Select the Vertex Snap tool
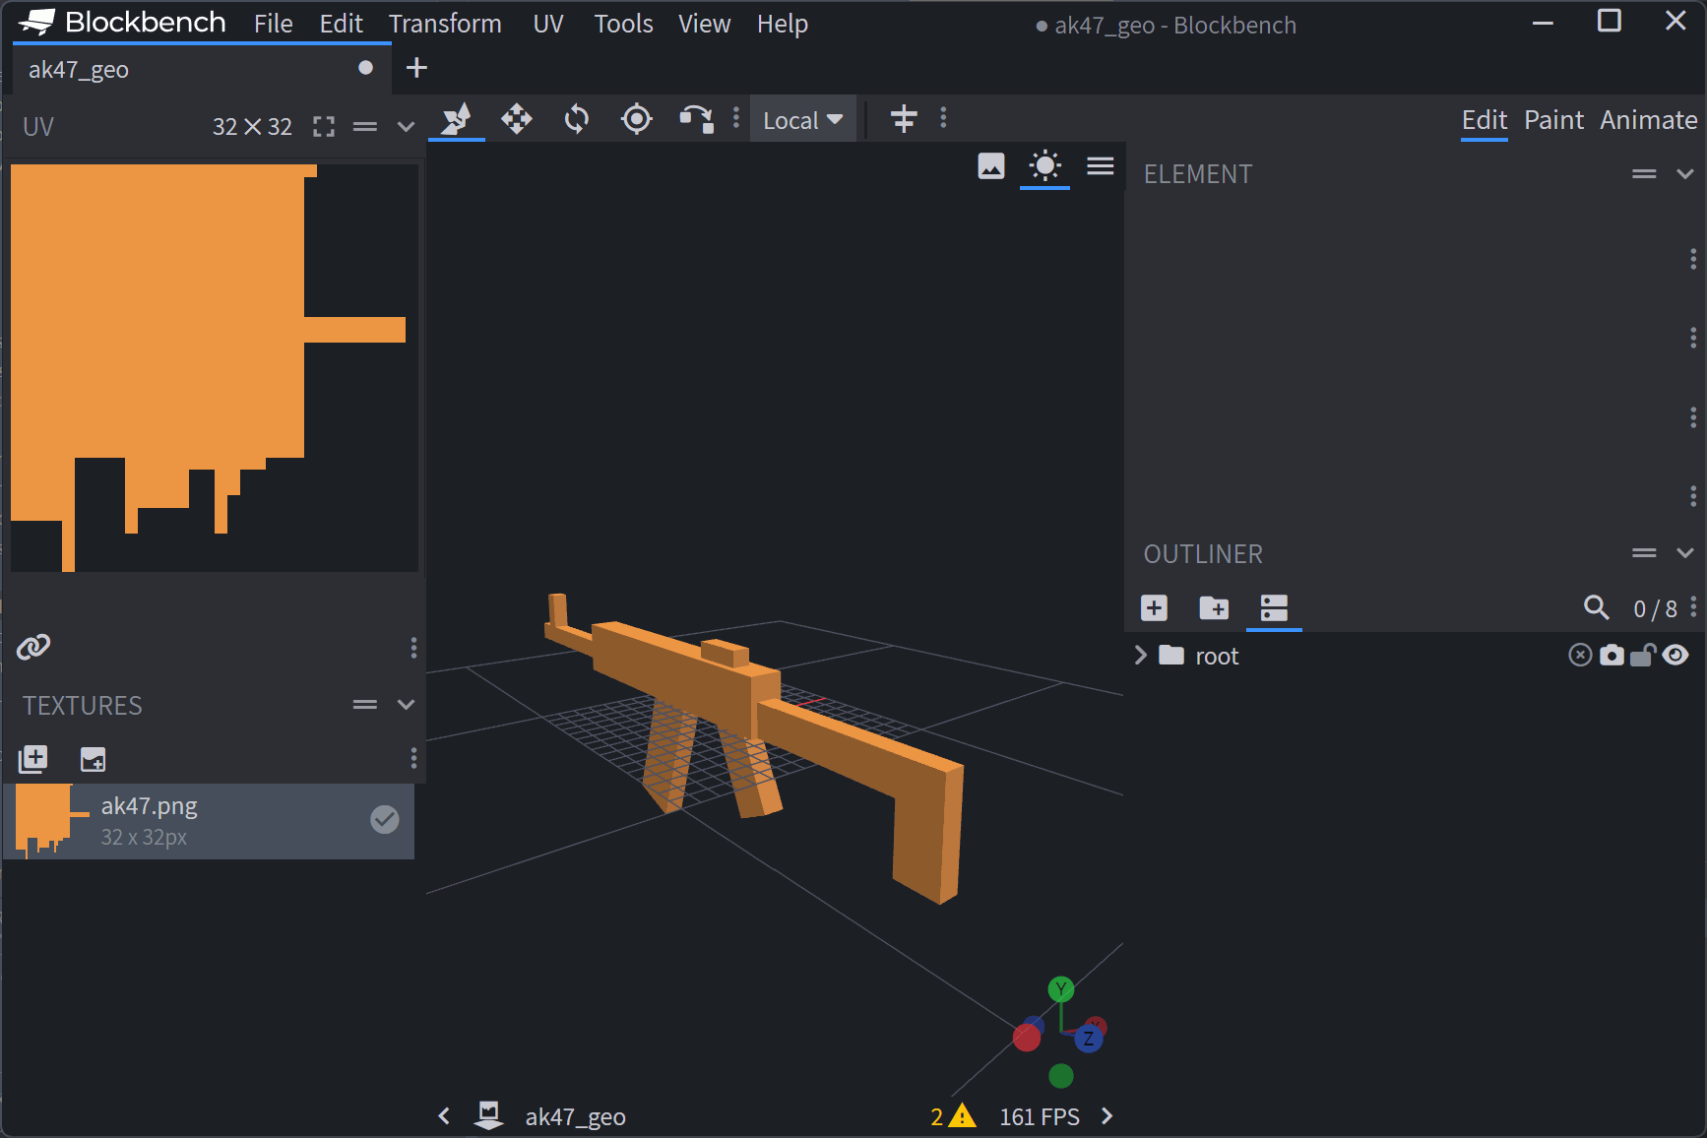The width and height of the screenshot is (1707, 1138). 697,120
